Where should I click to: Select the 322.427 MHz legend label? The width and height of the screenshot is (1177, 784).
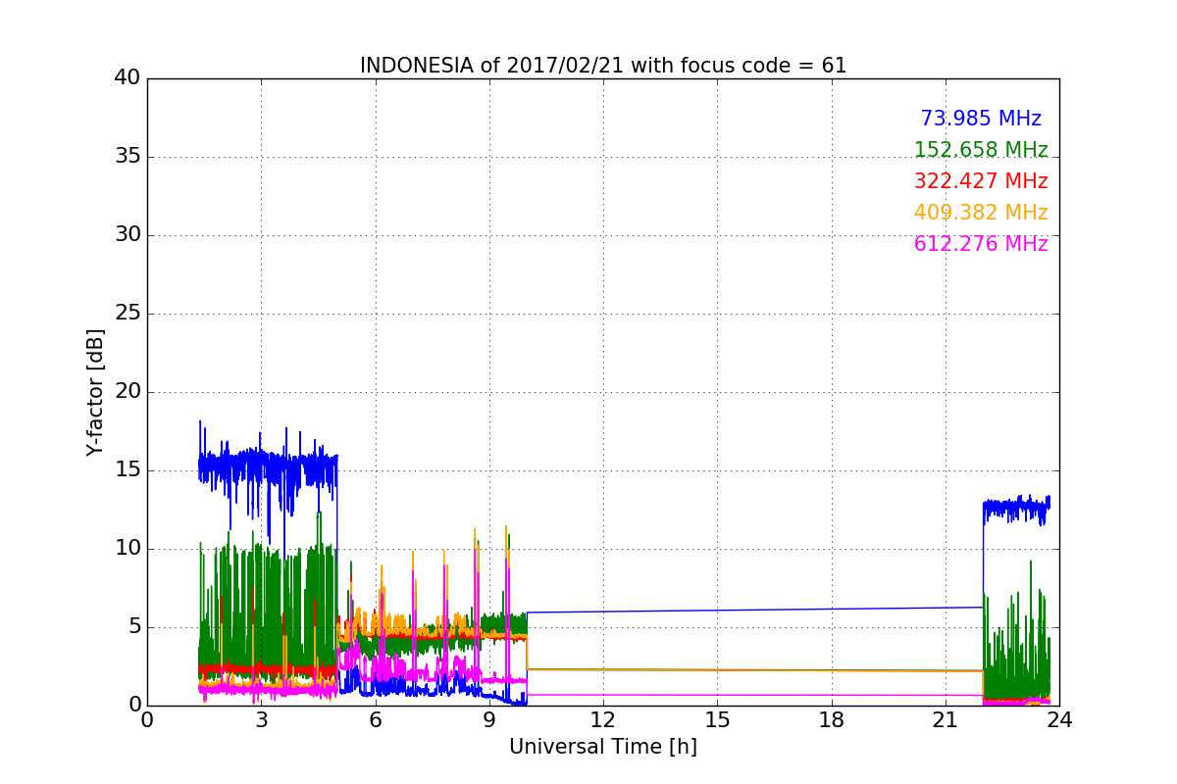point(981,181)
